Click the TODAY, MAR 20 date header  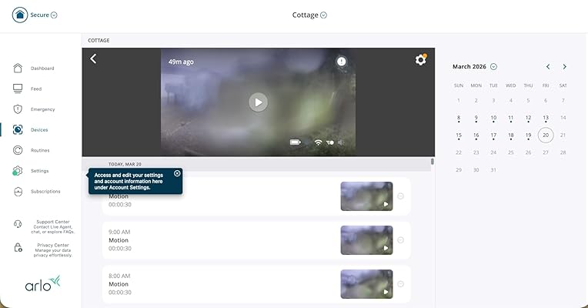pos(125,164)
